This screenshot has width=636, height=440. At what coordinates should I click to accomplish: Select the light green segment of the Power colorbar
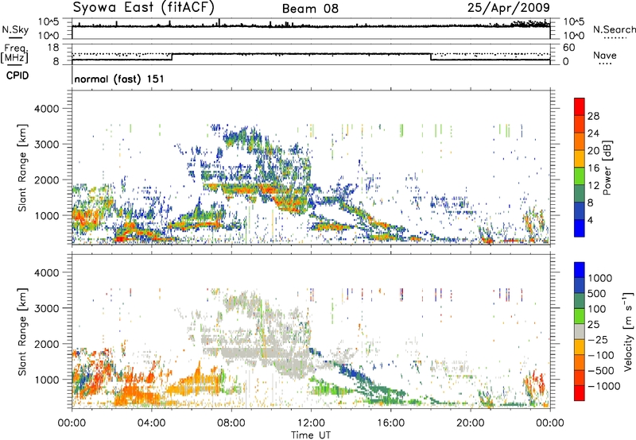tap(580, 176)
